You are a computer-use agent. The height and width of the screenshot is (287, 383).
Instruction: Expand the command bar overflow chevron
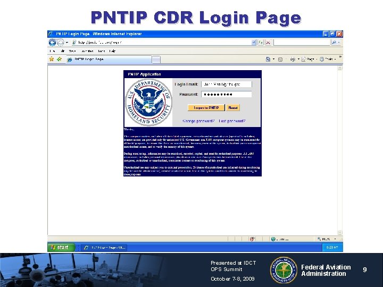[340, 57]
